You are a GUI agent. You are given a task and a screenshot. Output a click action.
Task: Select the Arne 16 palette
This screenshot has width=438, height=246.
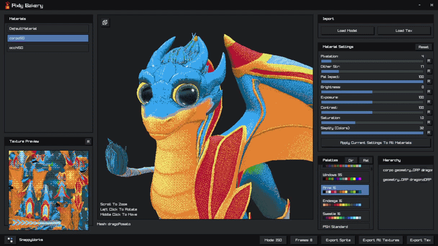coord(345,190)
